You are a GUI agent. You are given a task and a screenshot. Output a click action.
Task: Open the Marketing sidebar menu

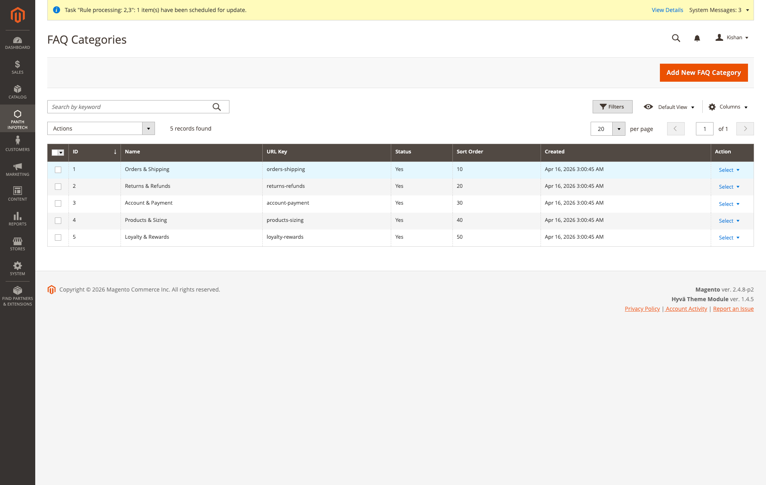click(x=17, y=169)
